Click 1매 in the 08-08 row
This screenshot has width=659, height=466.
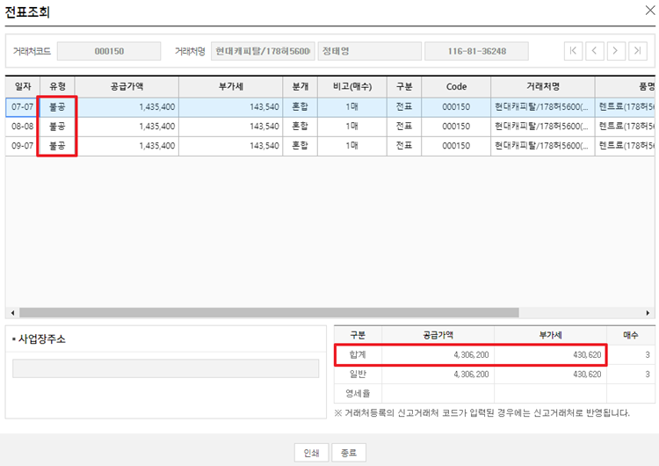pyautogui.click(x=351, y=127)
